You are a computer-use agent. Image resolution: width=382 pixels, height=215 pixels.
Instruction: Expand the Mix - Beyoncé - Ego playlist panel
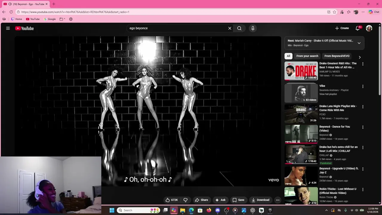pos(359,43)
